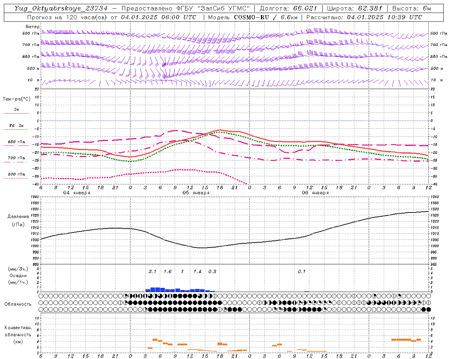Viewport: 449px width, 359px height.
Task: Click the 2.1 precipitation amount
Action: tap(152, 272)
